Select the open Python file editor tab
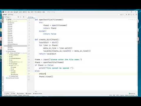 tap(31, 17)
